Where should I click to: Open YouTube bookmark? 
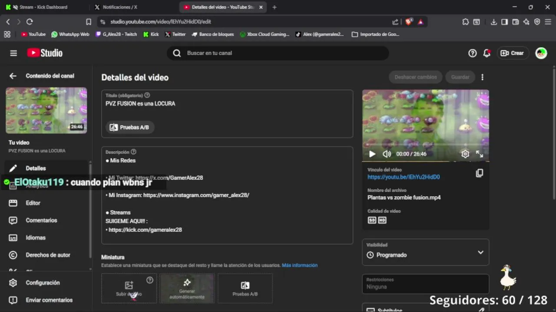click(33, 34)
